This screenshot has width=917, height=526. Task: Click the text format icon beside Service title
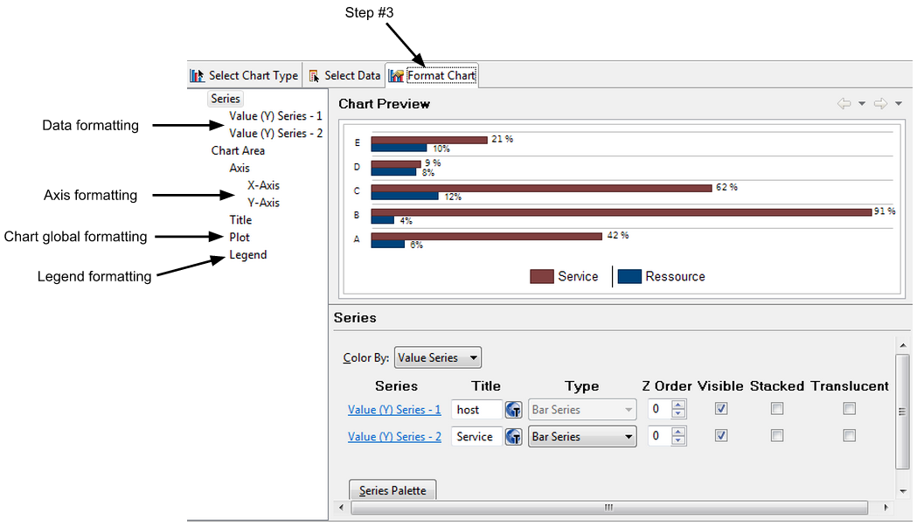[x=513, y=437]
